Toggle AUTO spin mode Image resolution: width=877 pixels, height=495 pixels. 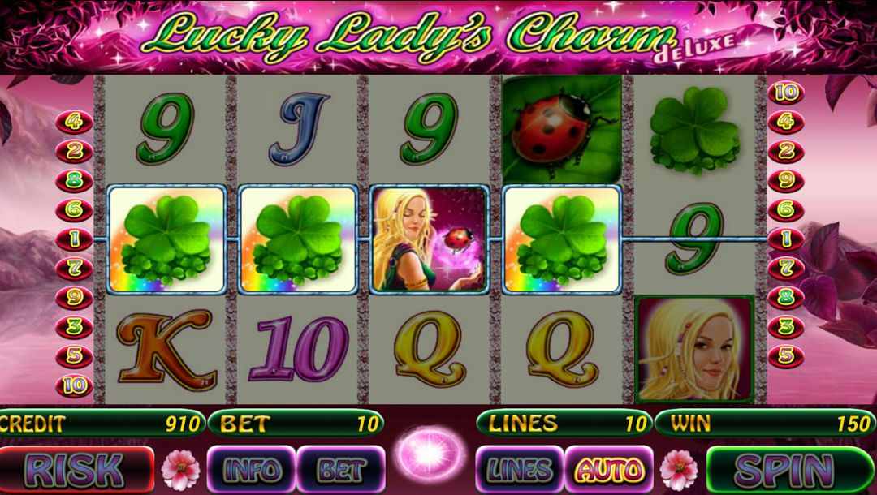coord(609,469)
